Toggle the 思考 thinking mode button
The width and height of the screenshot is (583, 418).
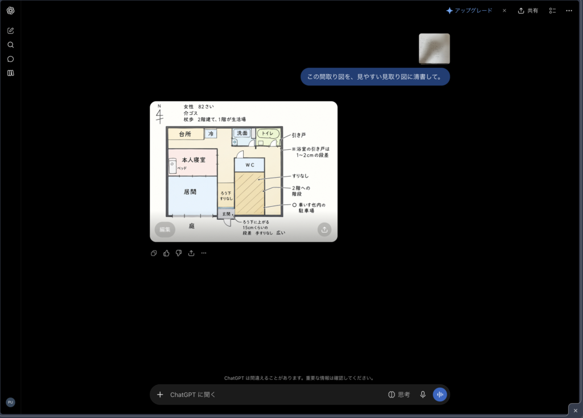coord(399,395)
